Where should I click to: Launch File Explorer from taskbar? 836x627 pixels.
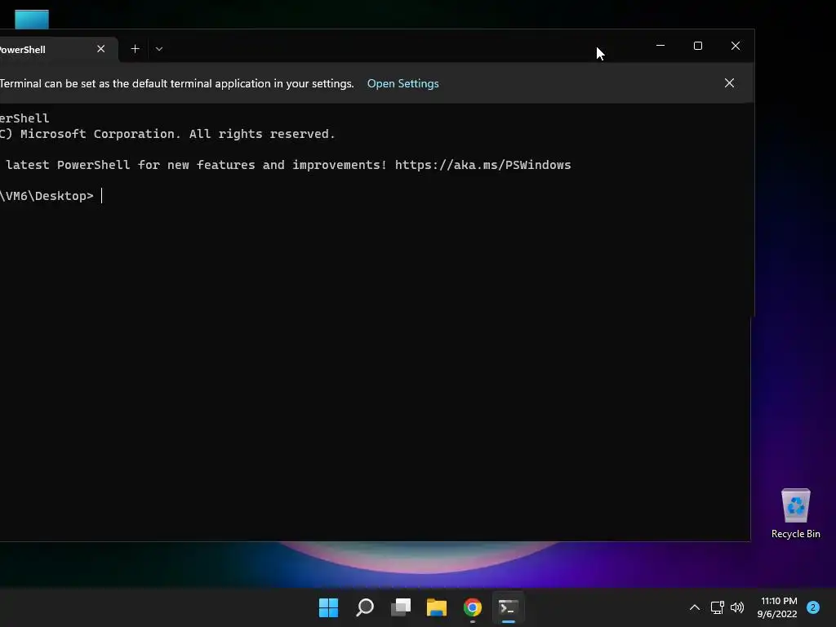coord(437,607)
